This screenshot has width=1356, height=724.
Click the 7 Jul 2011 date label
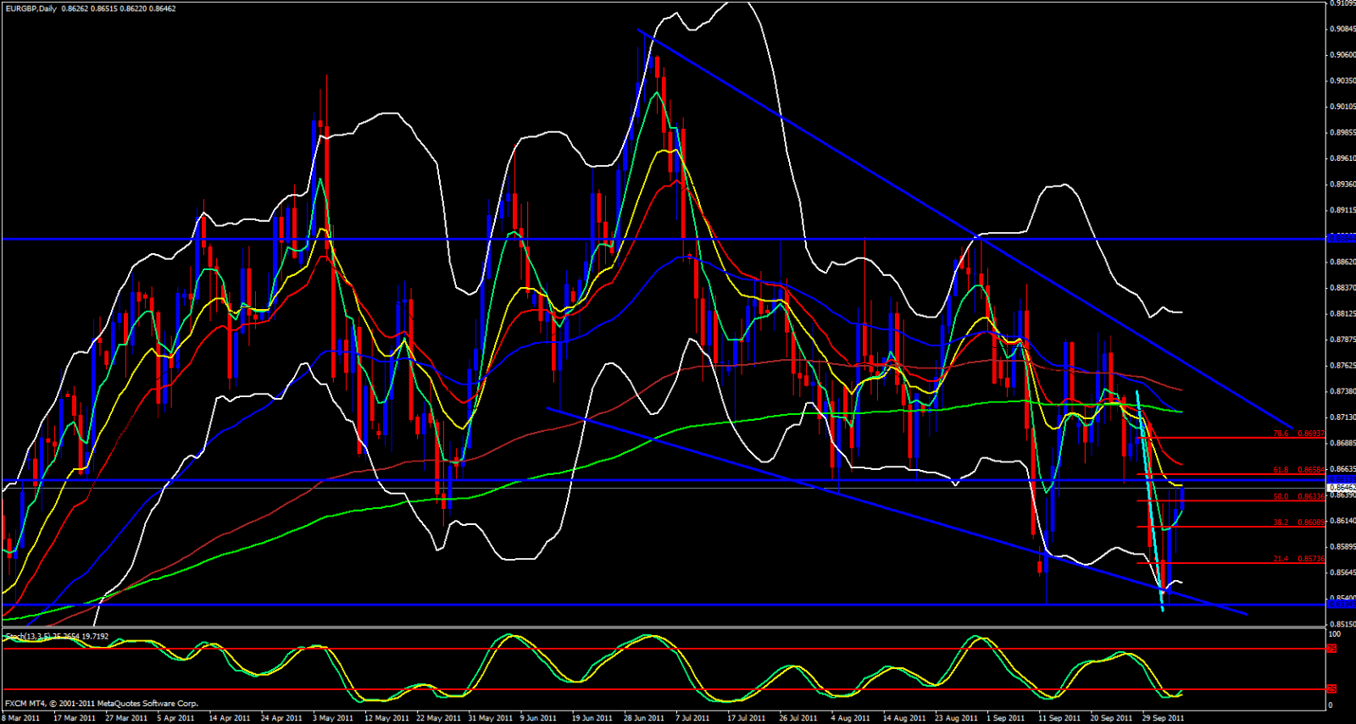692,718
